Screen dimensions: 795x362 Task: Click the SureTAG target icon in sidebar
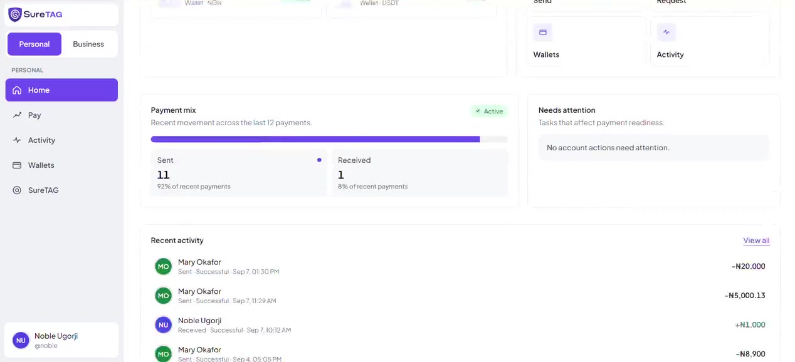tap(17, 190)
